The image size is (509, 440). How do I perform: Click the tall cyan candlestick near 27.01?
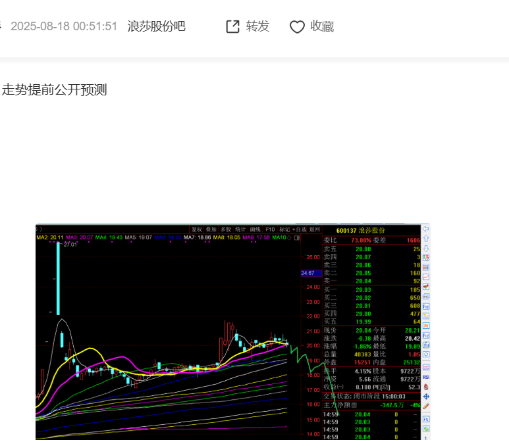tap(58, 278)
